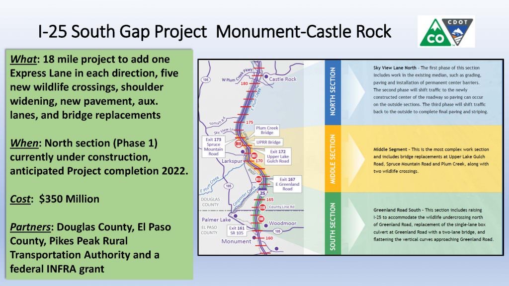Image resolution: width=509 pixels, height=286 pixels.
Task: Select the Exit 172 Upper Lake Gulch callout
Action: point(277,155)
